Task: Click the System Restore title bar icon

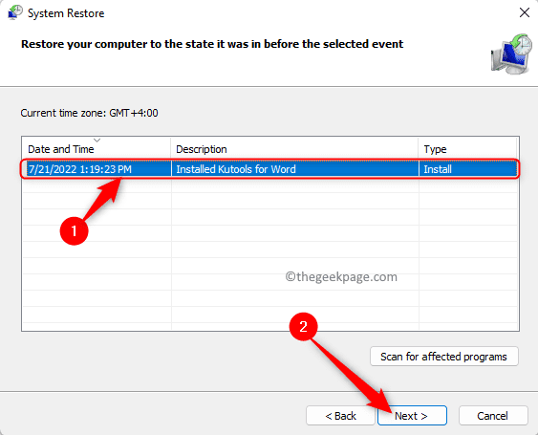Action: (14, 12)
